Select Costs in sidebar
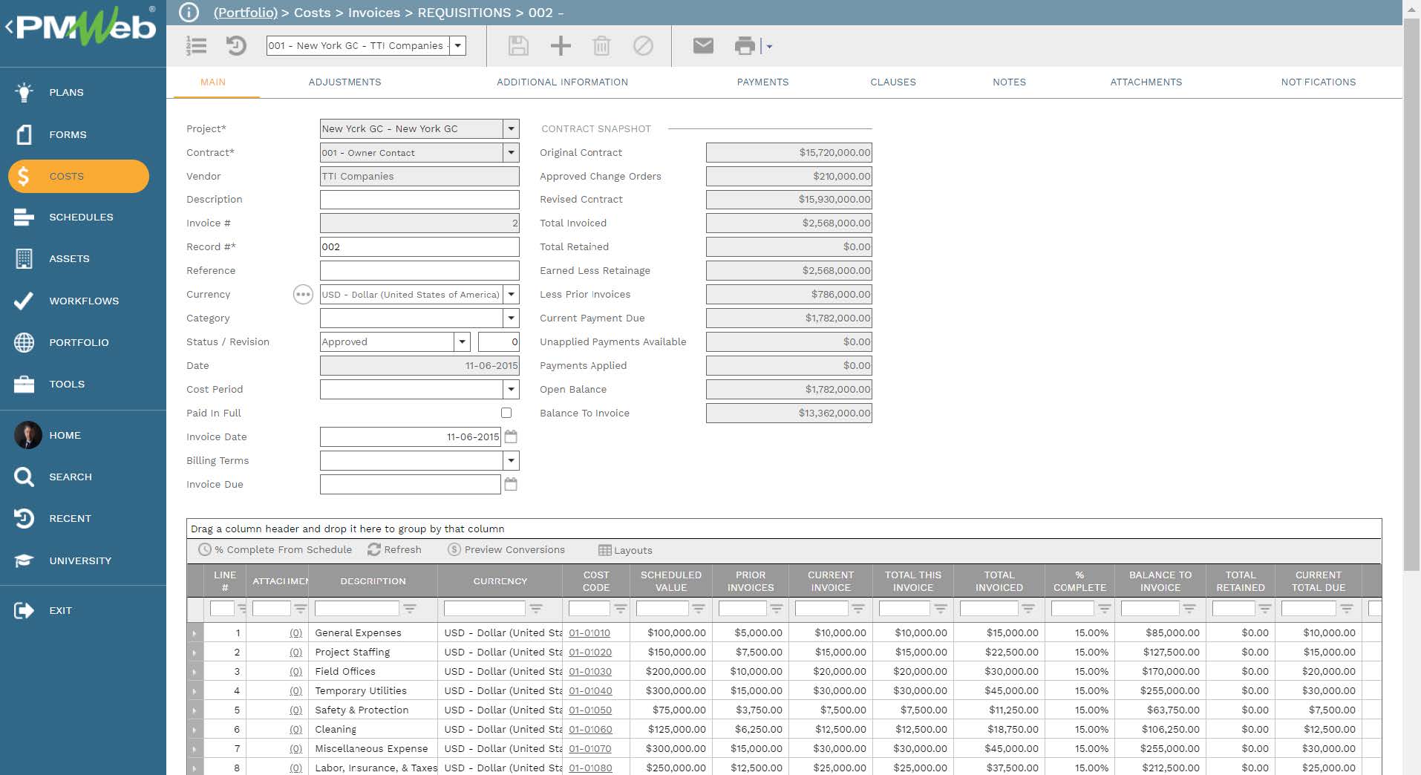The width and height of the screenshot is (1421, 775). (x=79, y=176)
